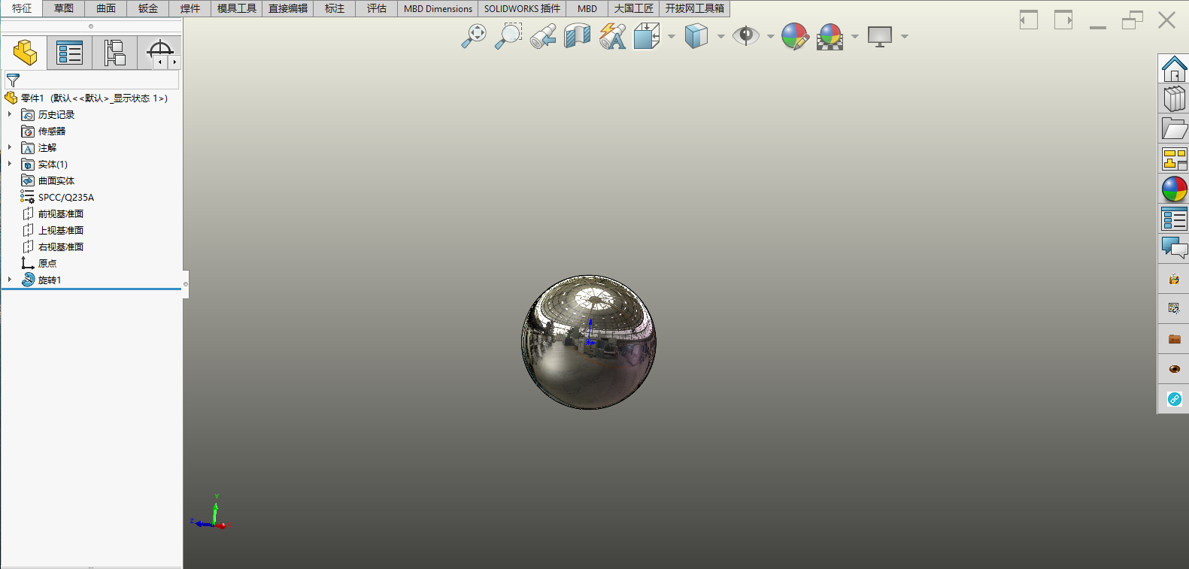Switch to the 直接编辑 tab
The image size is (1189, 569).
[288, 8]
